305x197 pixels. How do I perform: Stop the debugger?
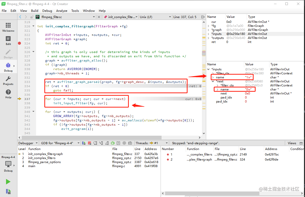[89, 143]
